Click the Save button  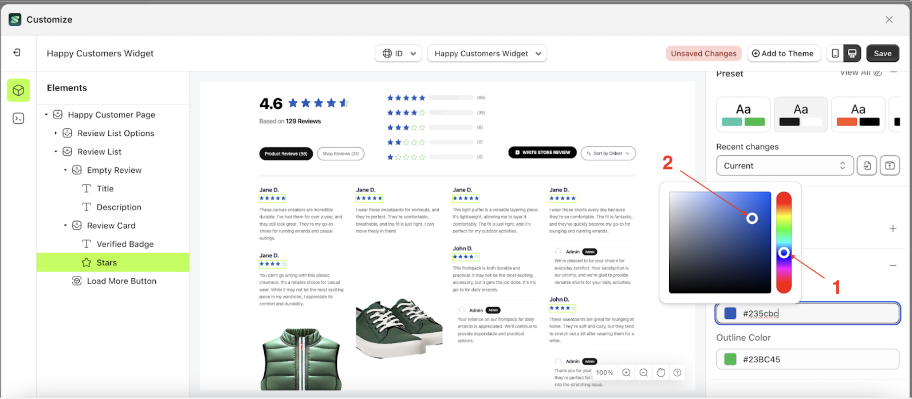tap(883, 53)
